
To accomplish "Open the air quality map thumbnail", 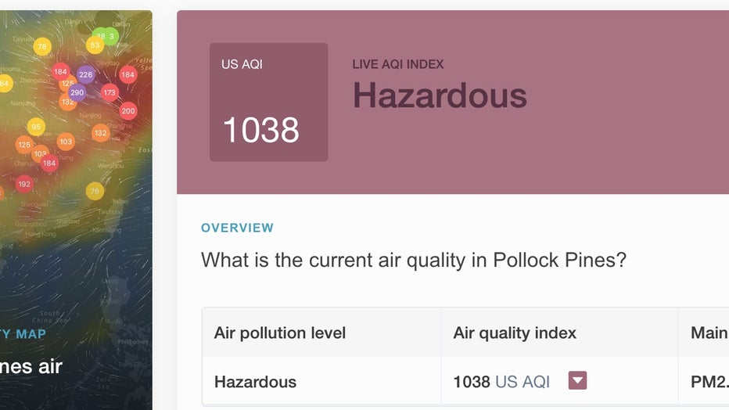I will (x=76, y=210).
